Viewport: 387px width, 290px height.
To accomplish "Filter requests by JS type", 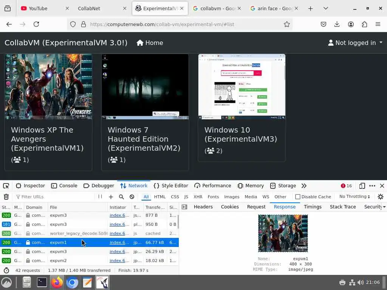I will pyautogui.click(x=186, y=197).
